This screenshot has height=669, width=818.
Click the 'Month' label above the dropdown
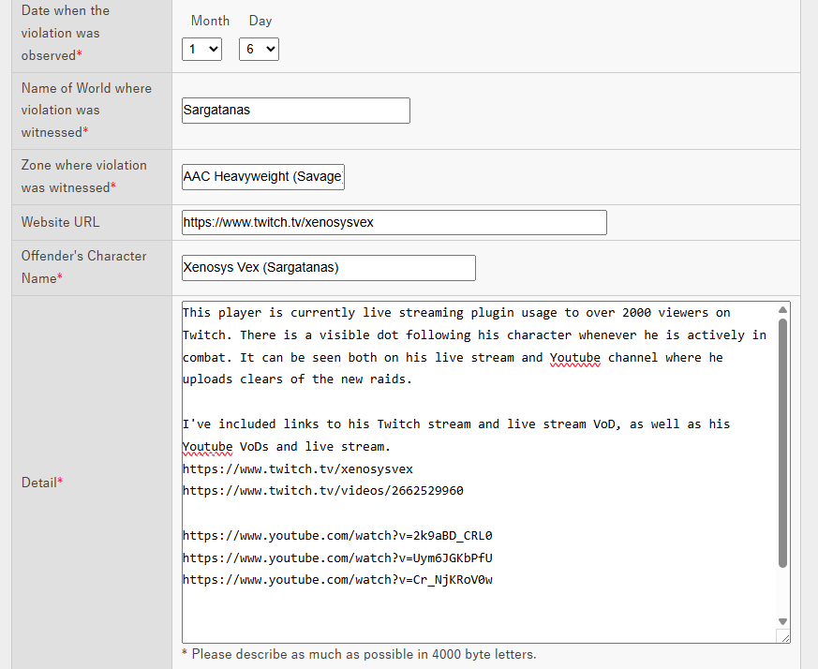(210, 21)
